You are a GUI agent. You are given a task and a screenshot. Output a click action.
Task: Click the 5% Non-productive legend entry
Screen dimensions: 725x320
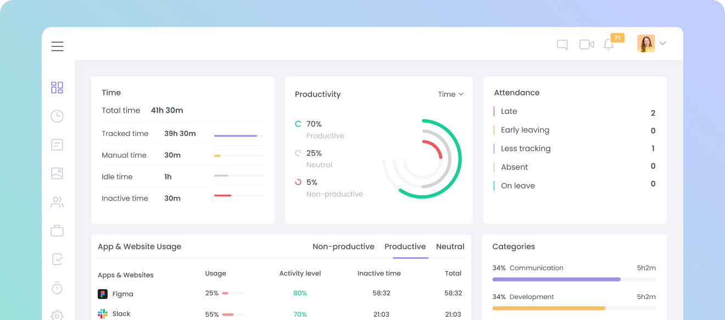pos(329,188)
